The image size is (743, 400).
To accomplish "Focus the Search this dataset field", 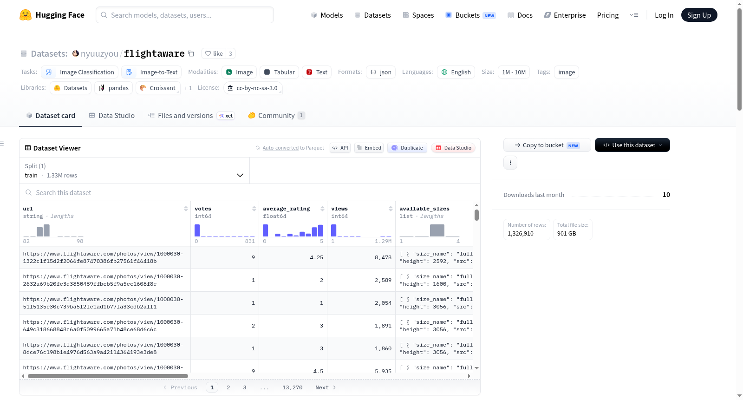I will pos(250,192).
